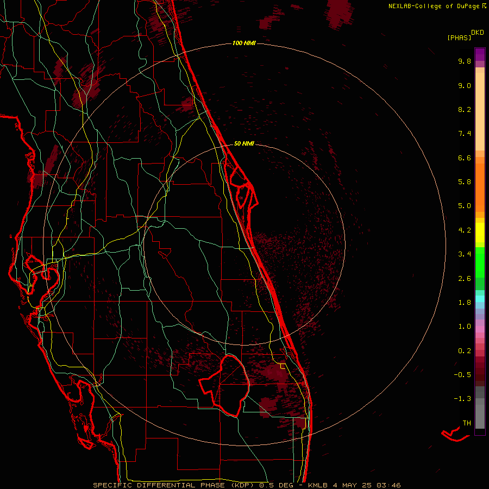This screenshot has height=489, width=489.
Task: Click the 9.8 value on the color scale
Action: tap(465, 61)
